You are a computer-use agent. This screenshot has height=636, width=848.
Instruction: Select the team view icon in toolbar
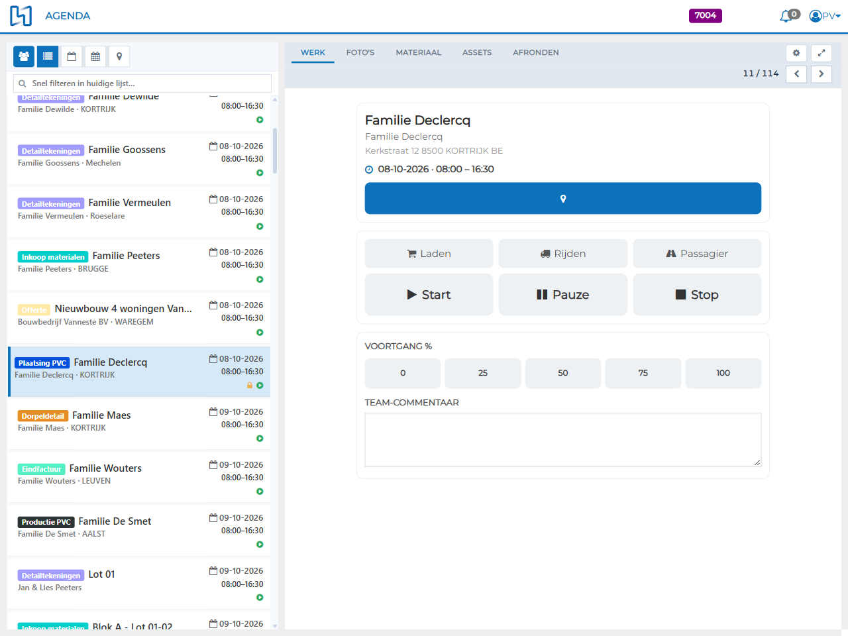tap(24, 56)
